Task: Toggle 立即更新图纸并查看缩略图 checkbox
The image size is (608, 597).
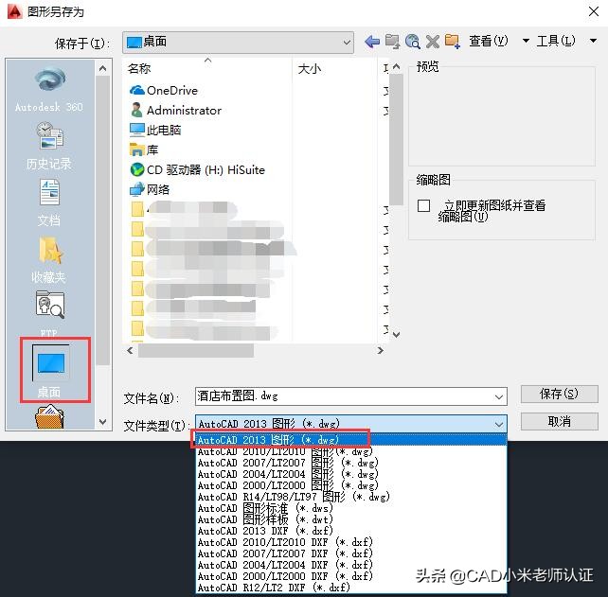Action: (423, 205)
